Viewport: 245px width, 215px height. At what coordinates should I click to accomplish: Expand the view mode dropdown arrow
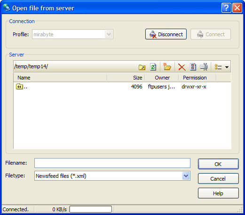(x=227, y=67)
